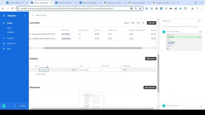Open the All activity dropdown
The image size is (205, 115).
point(167,21)
